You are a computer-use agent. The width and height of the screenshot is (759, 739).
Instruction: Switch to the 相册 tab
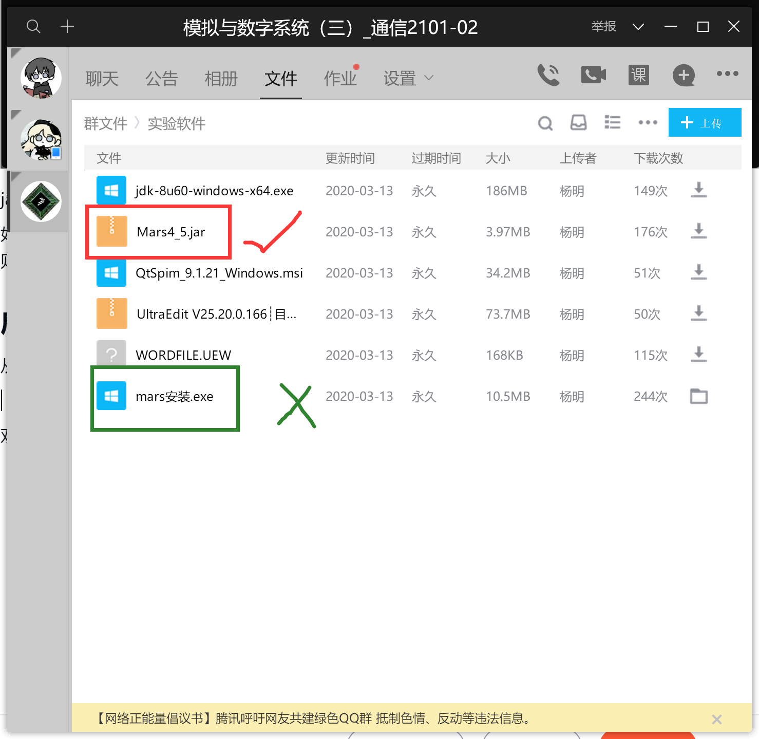point(221,78)
